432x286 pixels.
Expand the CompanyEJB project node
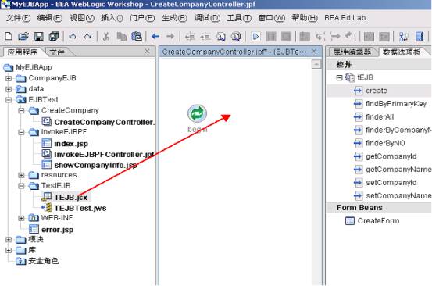[x=9, y=78]
